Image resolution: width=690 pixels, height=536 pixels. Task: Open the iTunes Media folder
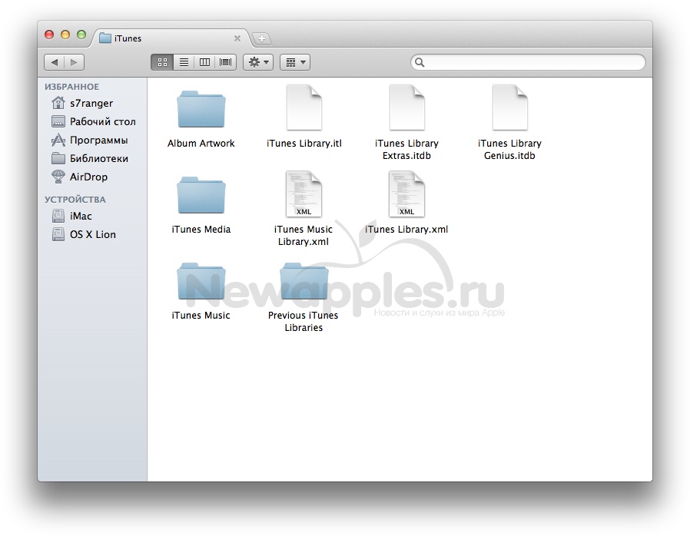201,196
